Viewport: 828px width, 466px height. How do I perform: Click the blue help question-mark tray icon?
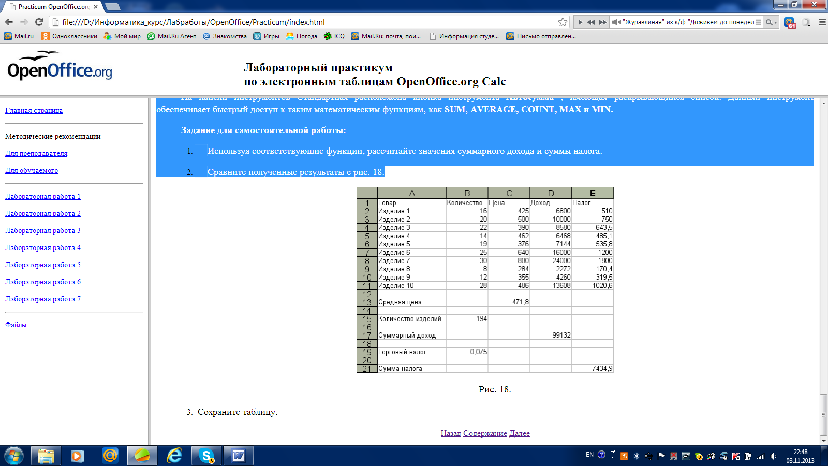tap(601, 455)
